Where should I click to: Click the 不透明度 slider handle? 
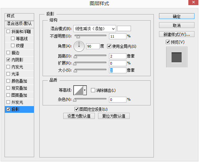tap(78, 37)
